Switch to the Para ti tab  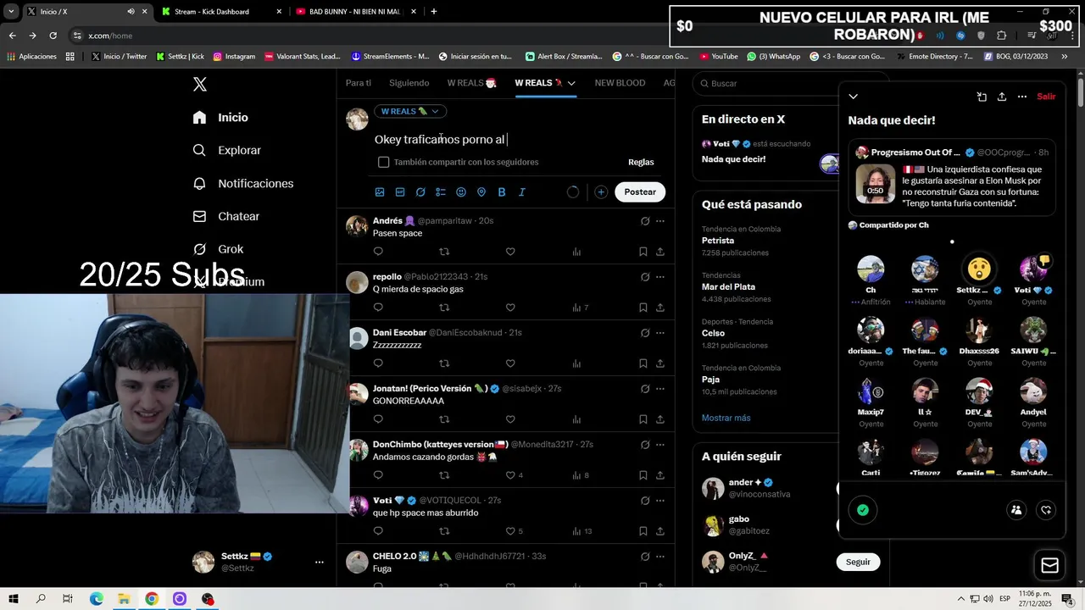(x=359, y=83)
